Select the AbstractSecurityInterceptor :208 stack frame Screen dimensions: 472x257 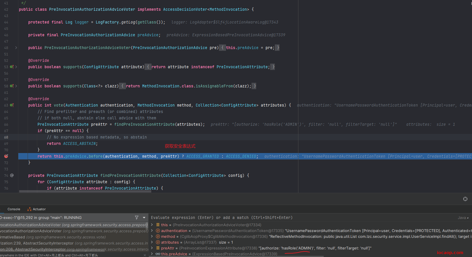pyautogui.click(x=74, y=249)
